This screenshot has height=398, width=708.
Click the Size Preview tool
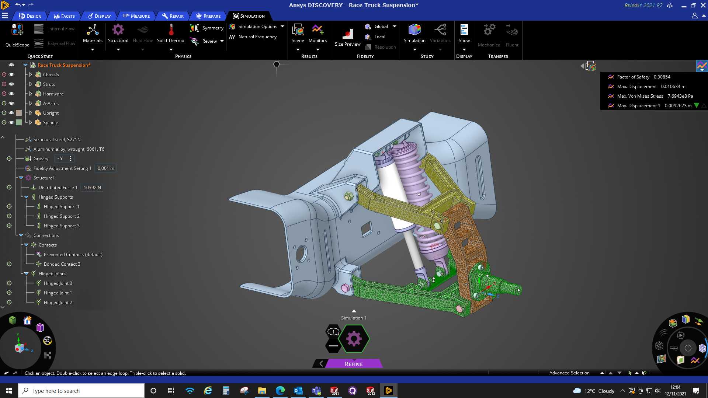click(x=348, y=37)
